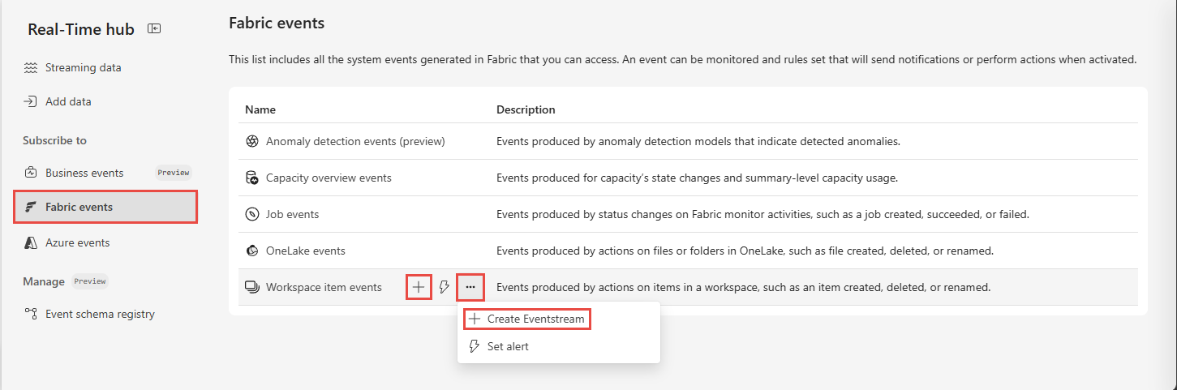1177x390 pixels.
Task: Click description about items in a workspace
Action: (x=744, y=287)
